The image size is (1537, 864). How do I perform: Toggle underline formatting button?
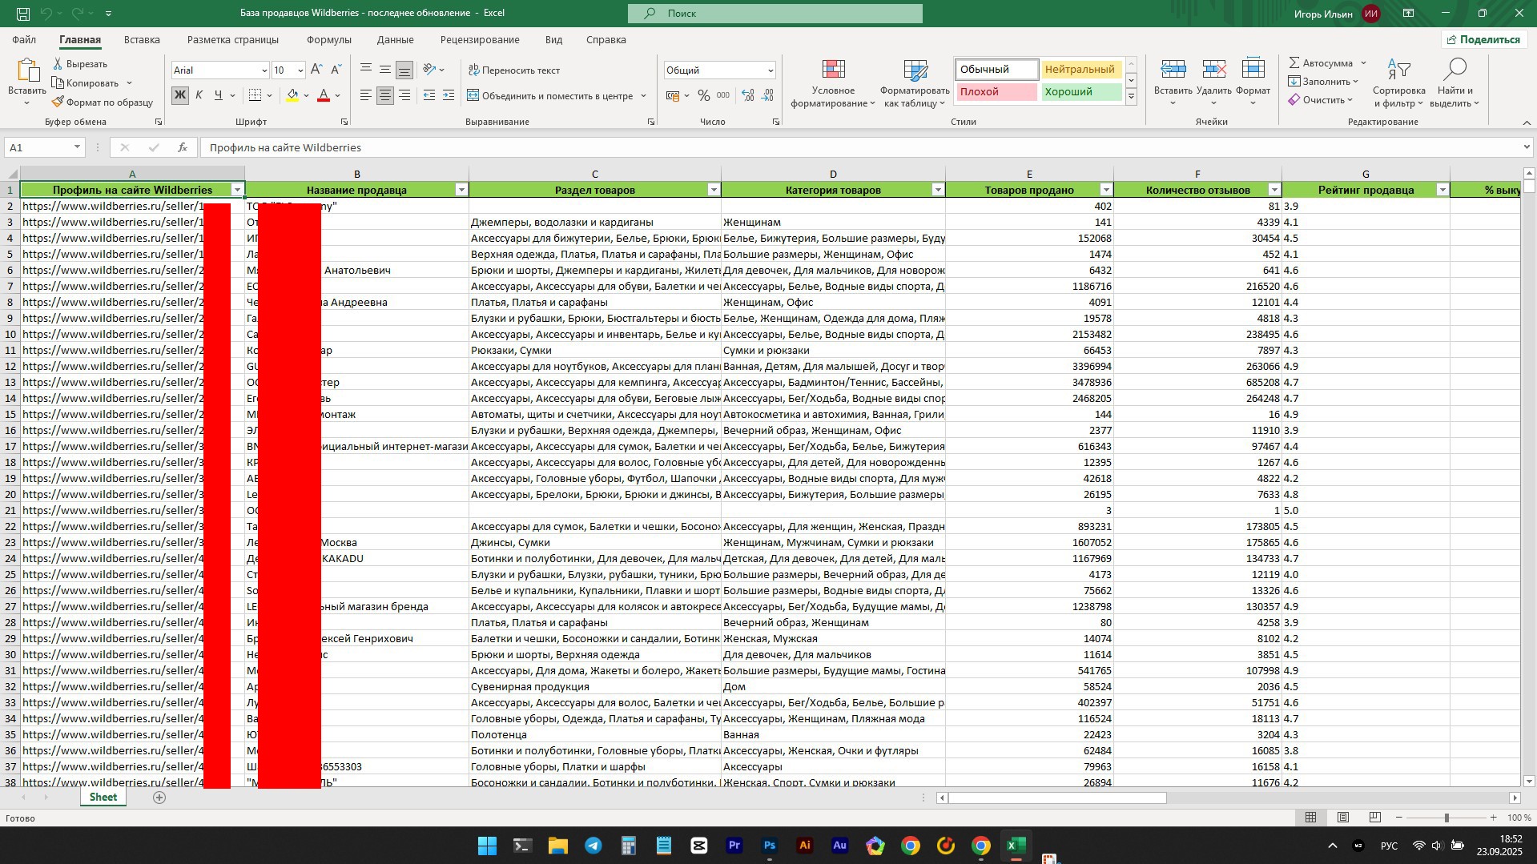point(218,95)
